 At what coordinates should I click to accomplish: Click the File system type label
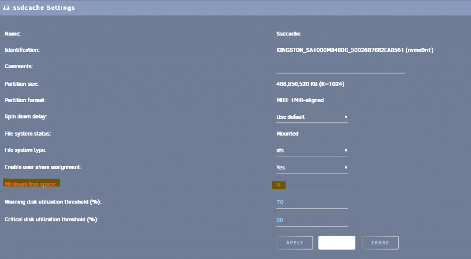(x=25, y=150)
